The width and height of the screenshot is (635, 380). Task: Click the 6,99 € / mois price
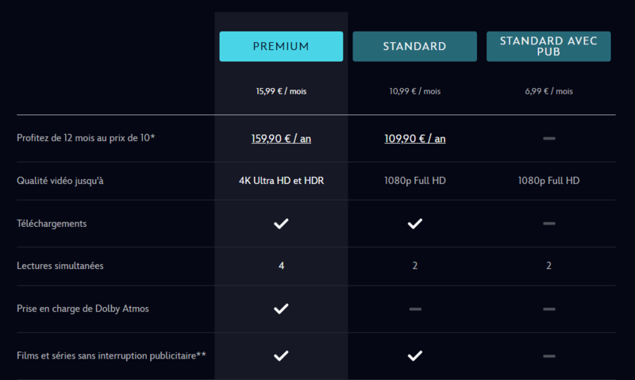click(x=548, y=91)
